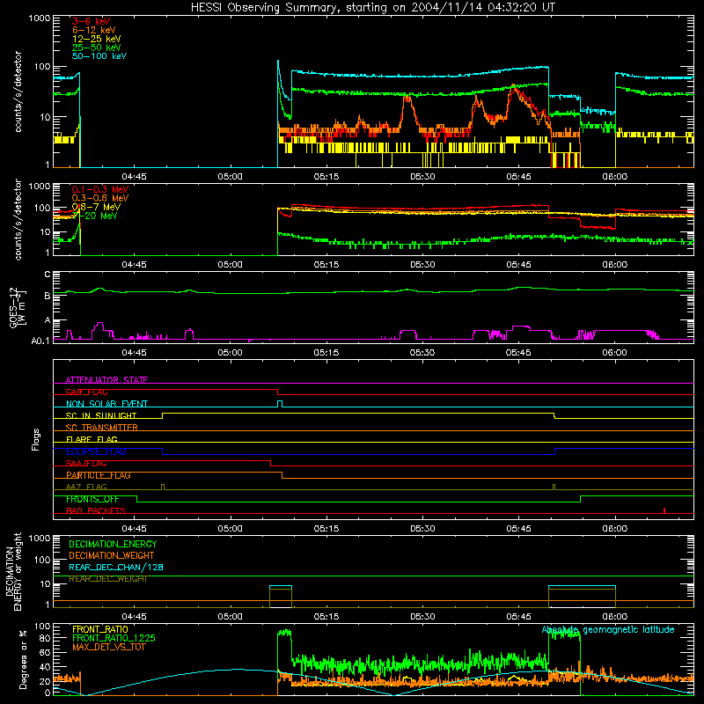Select the 6-12 keV legend label
The image size is (704, 704).
(94, 30)
